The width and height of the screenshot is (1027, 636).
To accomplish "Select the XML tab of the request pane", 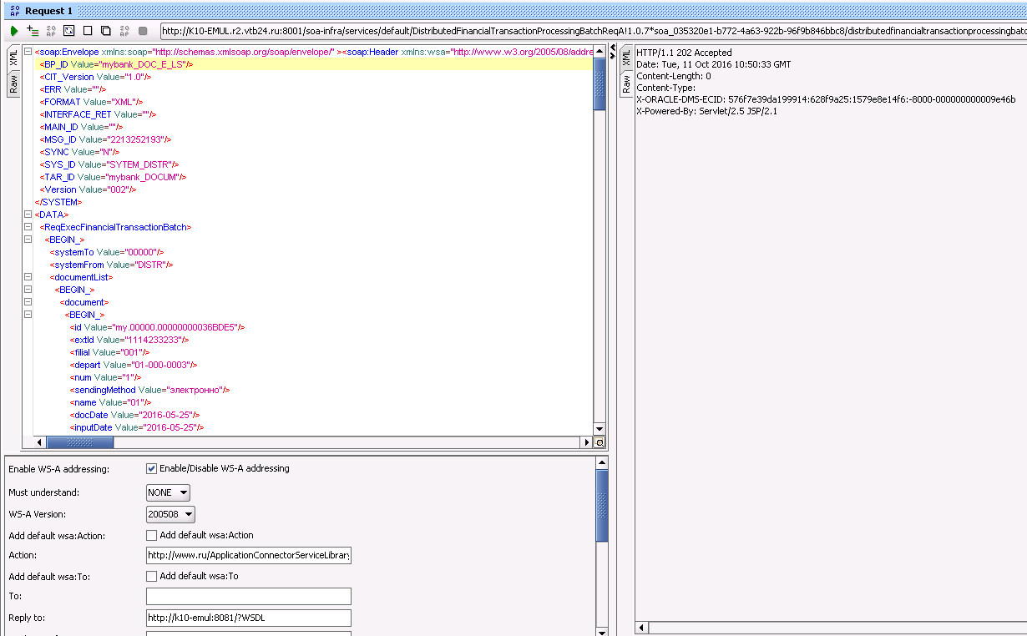I will 12,58.
